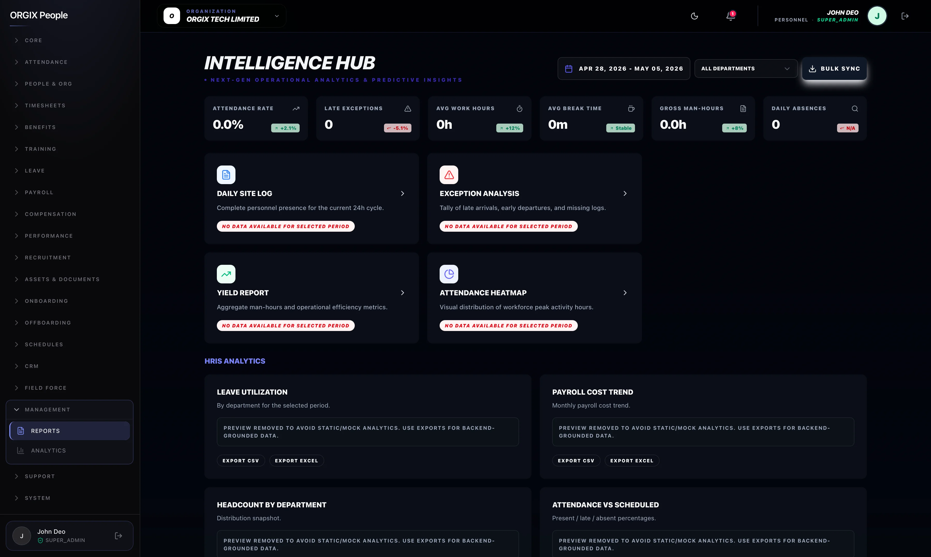
Task: Click John Deo avatar in header
Action: tap(877, 16)
